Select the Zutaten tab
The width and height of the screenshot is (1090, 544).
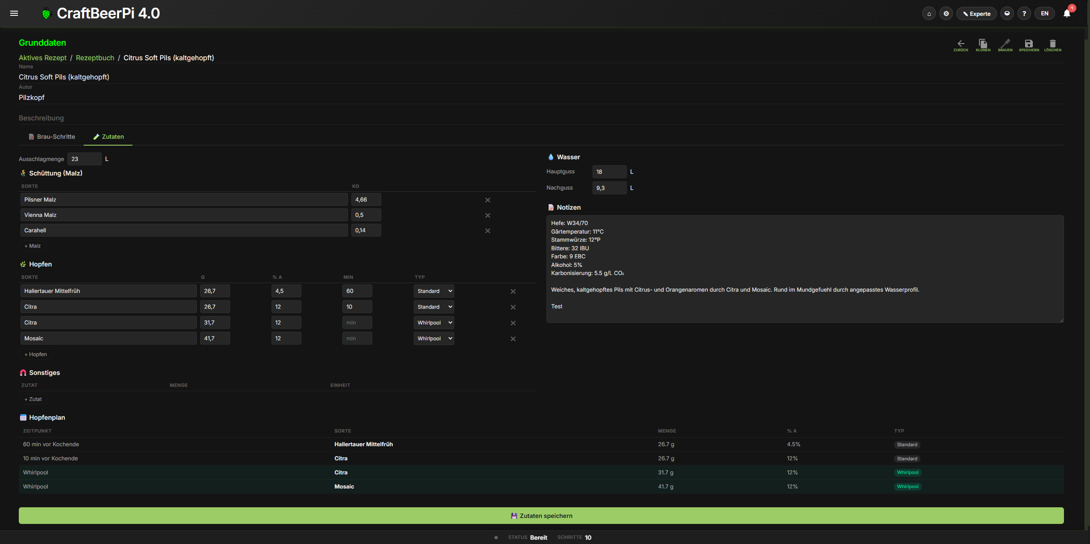[x=108, y=137]
